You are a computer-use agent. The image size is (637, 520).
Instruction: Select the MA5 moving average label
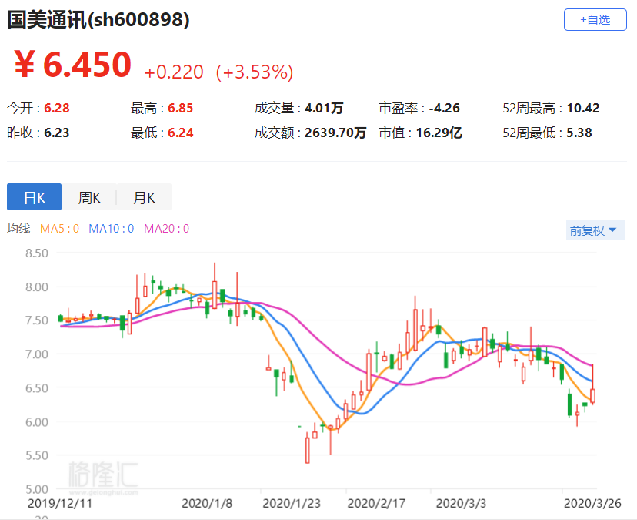point(59,229)
